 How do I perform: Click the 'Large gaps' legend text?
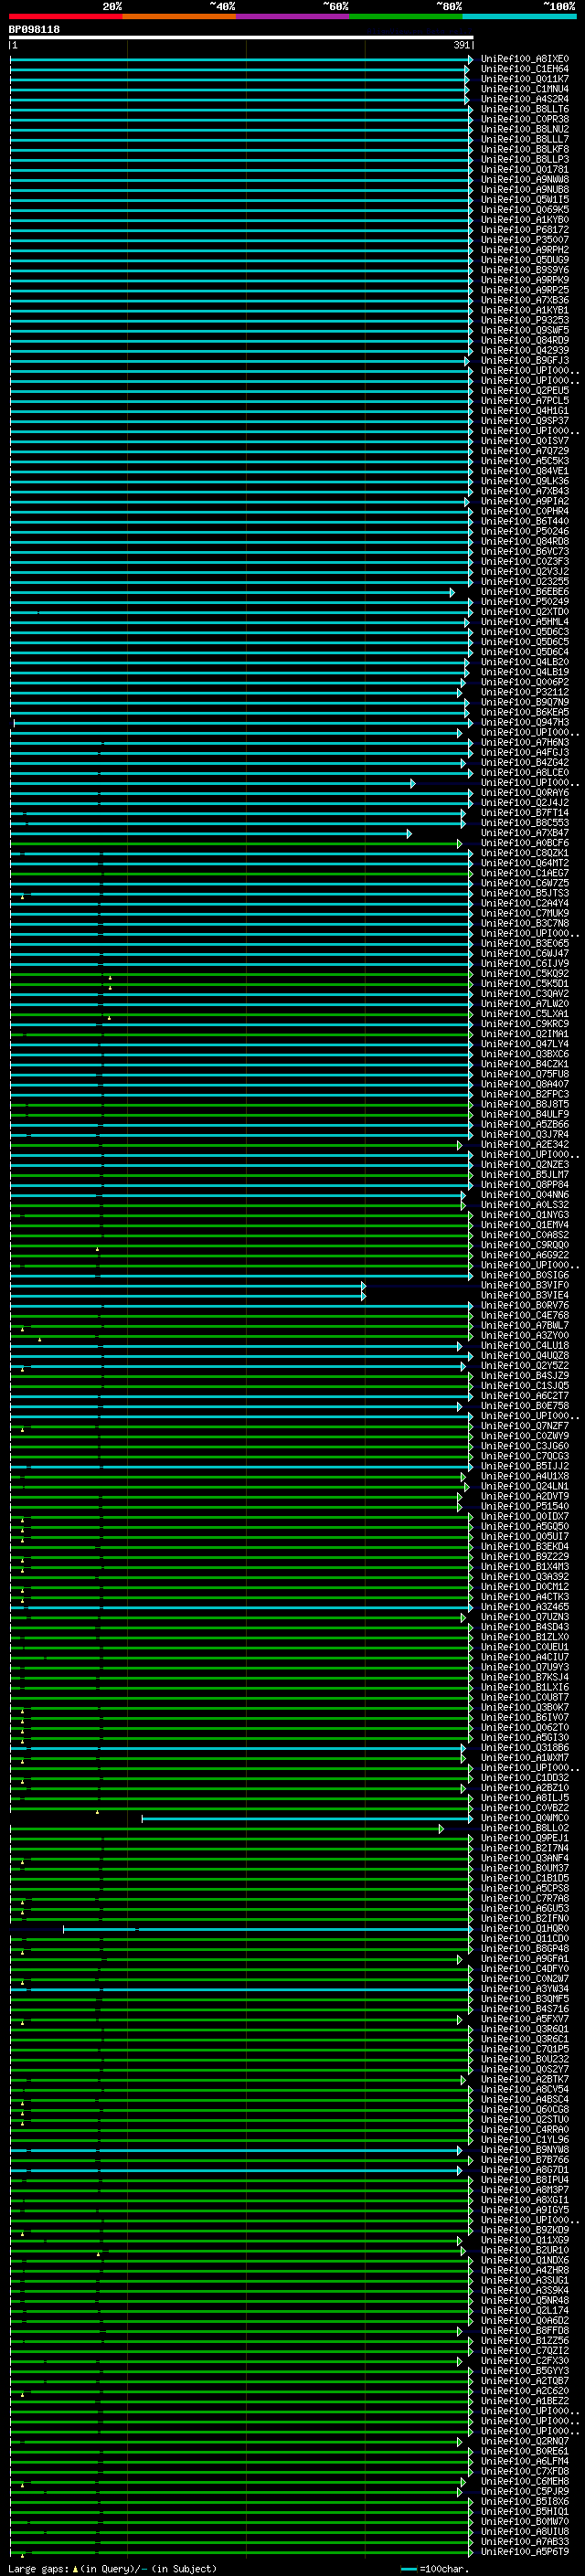tap(39, 2569)
